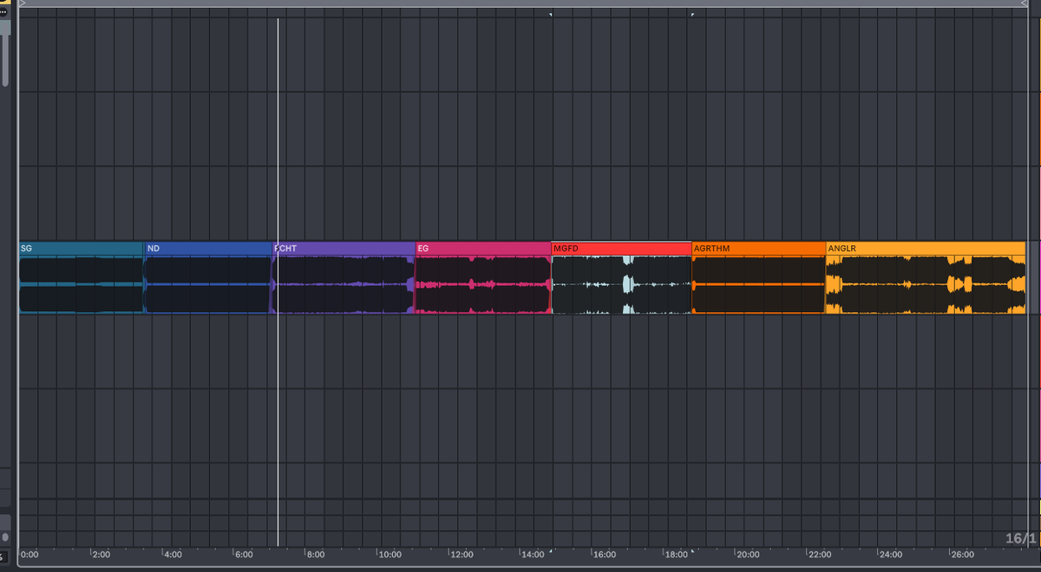Screen dimensions: 1041x572
Task: Click the 12:00 time ruler label
Action: coord(462,555)
